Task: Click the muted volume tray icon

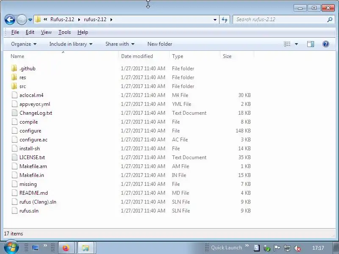Action: [x=297, y=248]
